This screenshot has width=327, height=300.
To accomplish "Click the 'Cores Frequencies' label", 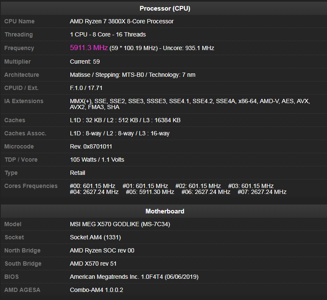I will (x=31, y=186).
